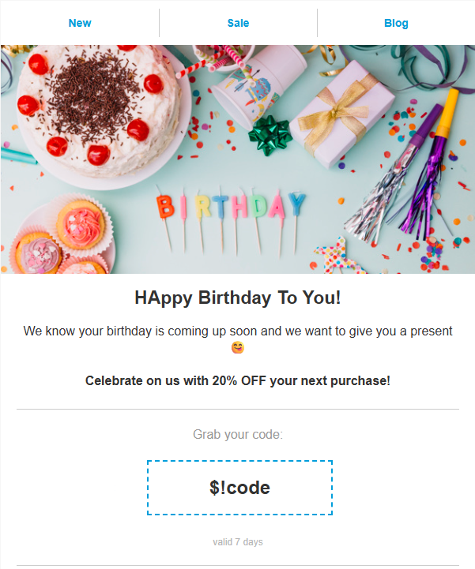Click the $!code placeholder text
The image size is (475, 569).
(239, 488)
